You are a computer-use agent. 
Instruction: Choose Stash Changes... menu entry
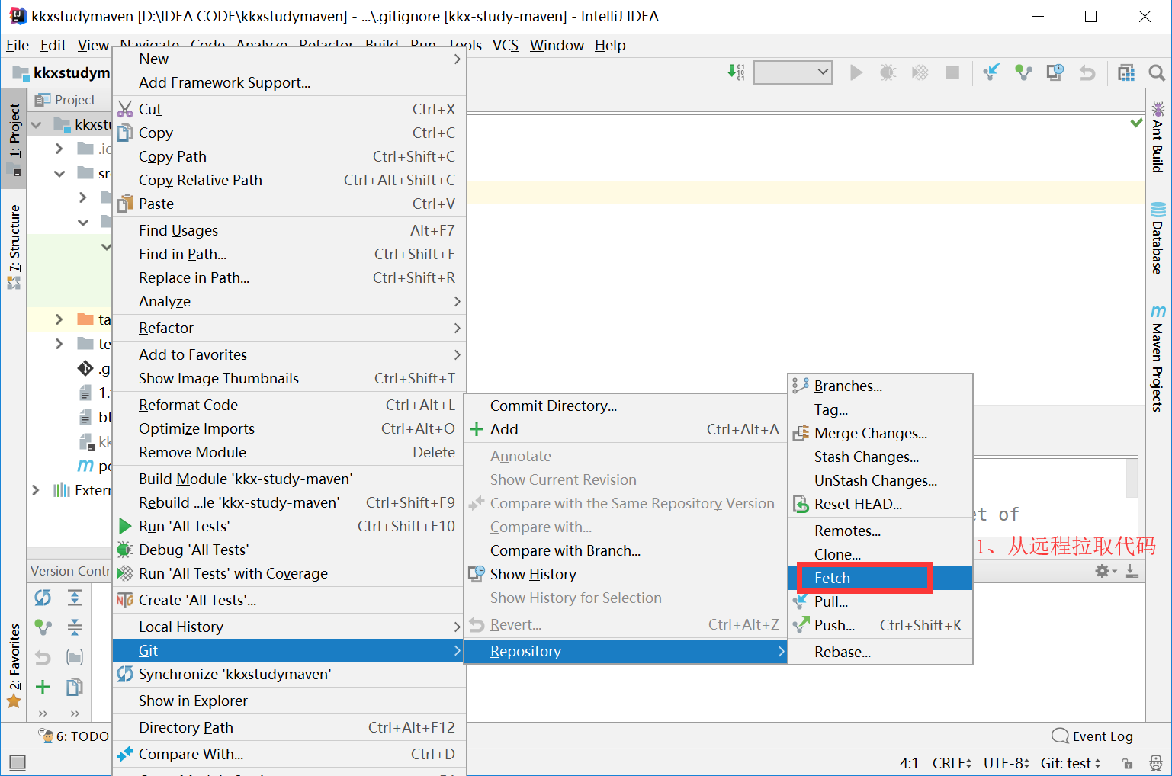pyautogui.click(x=880, y=457)
